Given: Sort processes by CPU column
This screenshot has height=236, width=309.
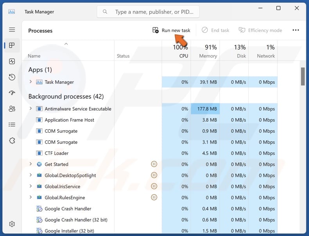Looking at the screenshot, I should 176,51.
